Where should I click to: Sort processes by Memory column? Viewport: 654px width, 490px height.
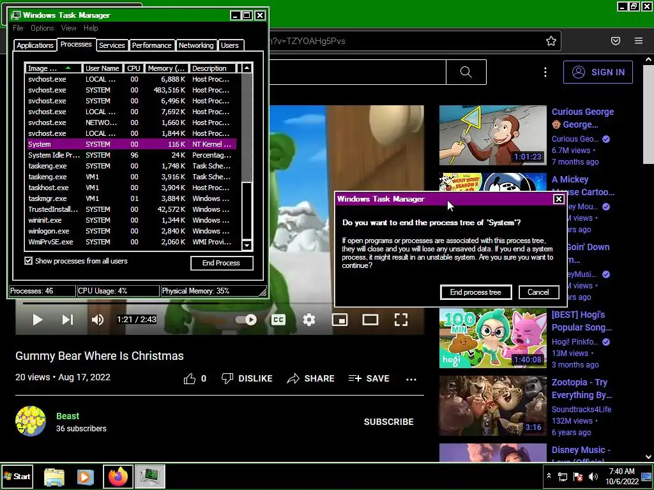point(167,68)
